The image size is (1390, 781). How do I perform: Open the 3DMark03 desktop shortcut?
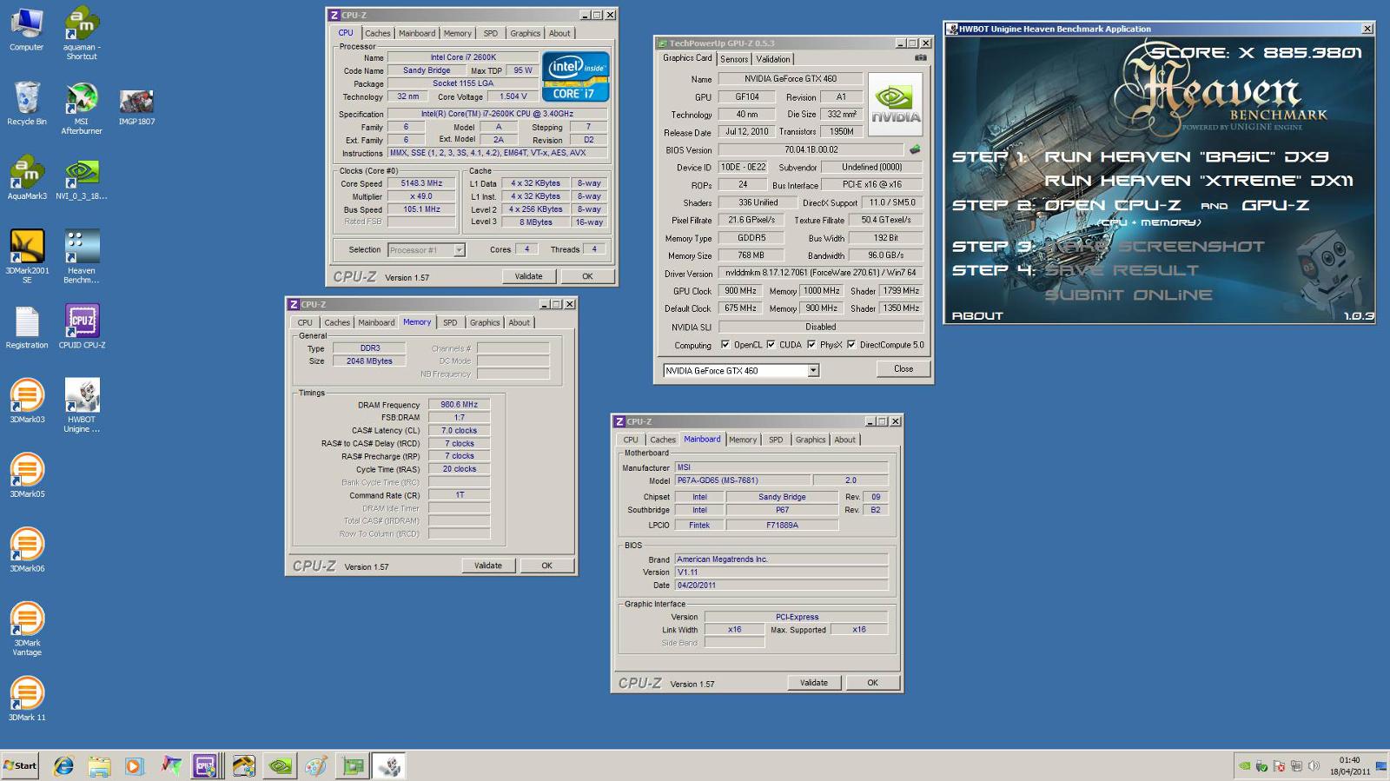27,401
